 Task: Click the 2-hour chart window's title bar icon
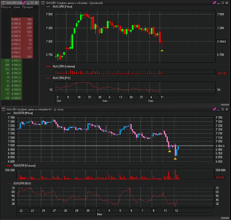click(x=3, y=109)
